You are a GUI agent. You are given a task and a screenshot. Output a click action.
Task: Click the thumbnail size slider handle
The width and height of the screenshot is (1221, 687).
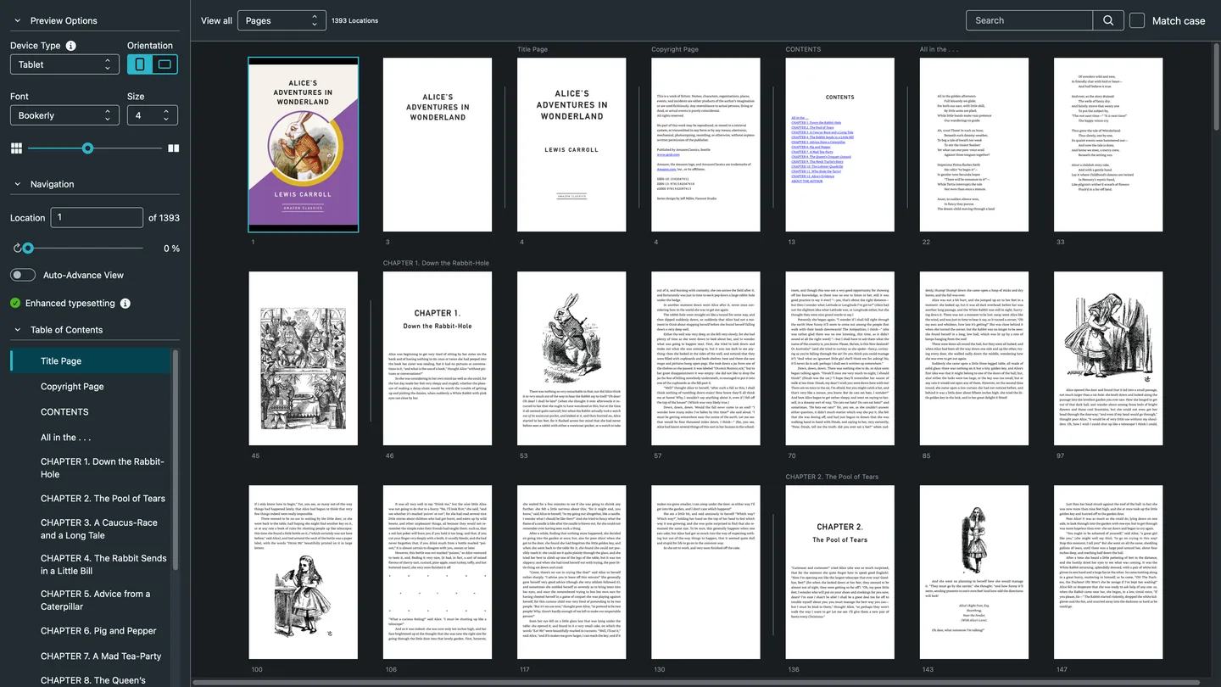(x=87, y=148)
